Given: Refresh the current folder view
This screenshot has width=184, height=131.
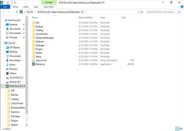Looking at the screenshot, I should tap(142, 12).
